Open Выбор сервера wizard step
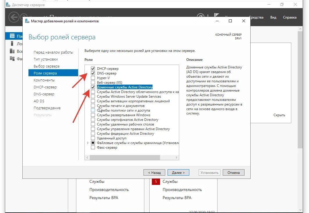The image size is (309, 213). click(46, 66)
